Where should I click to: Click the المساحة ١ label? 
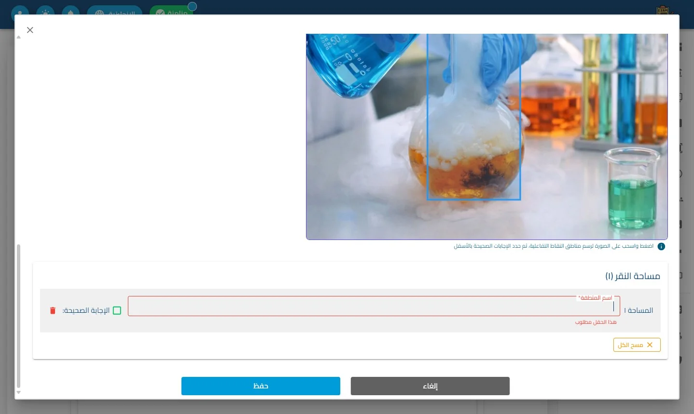(x=638, y=310)
